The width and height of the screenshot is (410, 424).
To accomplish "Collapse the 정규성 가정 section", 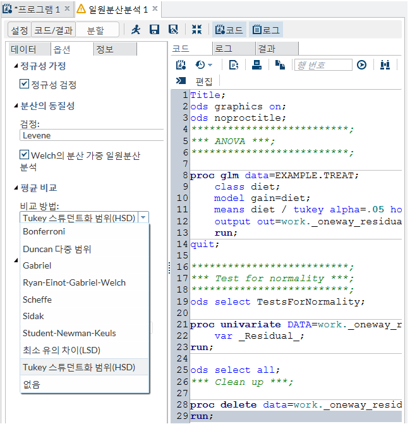I will pos(16,66).
